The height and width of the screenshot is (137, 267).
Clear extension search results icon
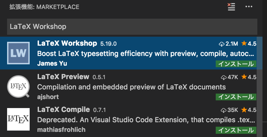(x=231, y=7)
